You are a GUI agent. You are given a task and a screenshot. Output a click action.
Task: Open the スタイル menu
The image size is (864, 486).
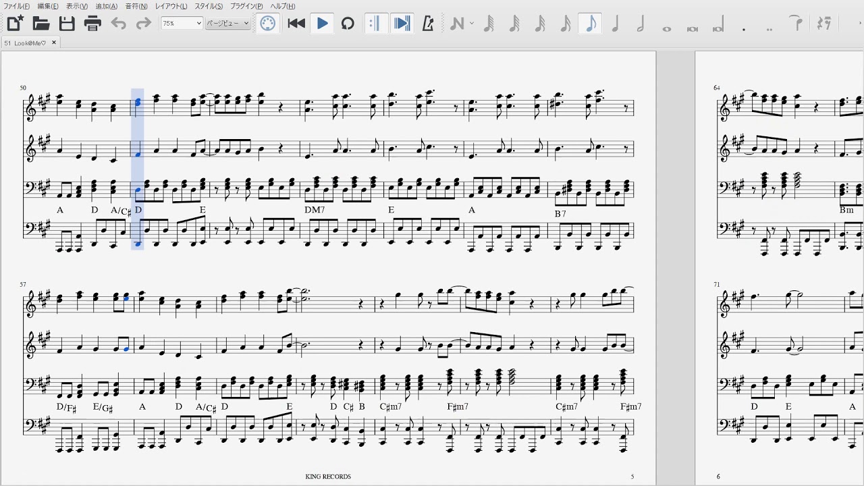point(209,6)
